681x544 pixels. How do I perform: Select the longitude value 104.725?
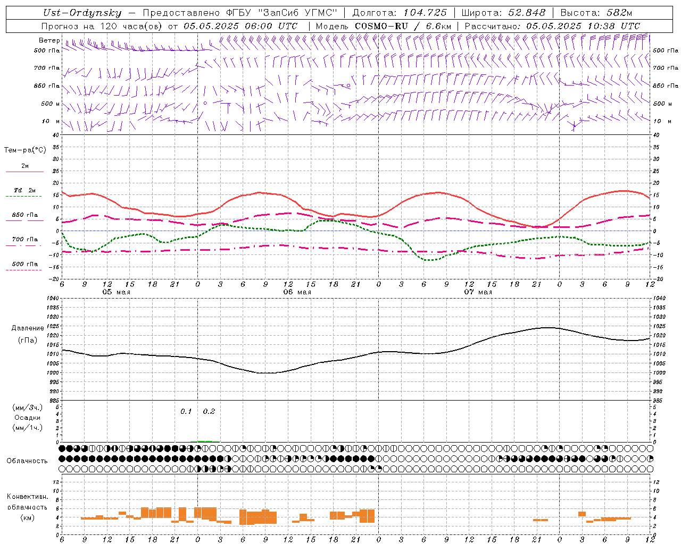(x=425, y=13)
